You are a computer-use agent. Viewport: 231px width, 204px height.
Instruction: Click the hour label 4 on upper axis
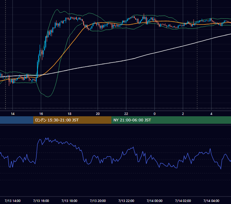[211, 114]
